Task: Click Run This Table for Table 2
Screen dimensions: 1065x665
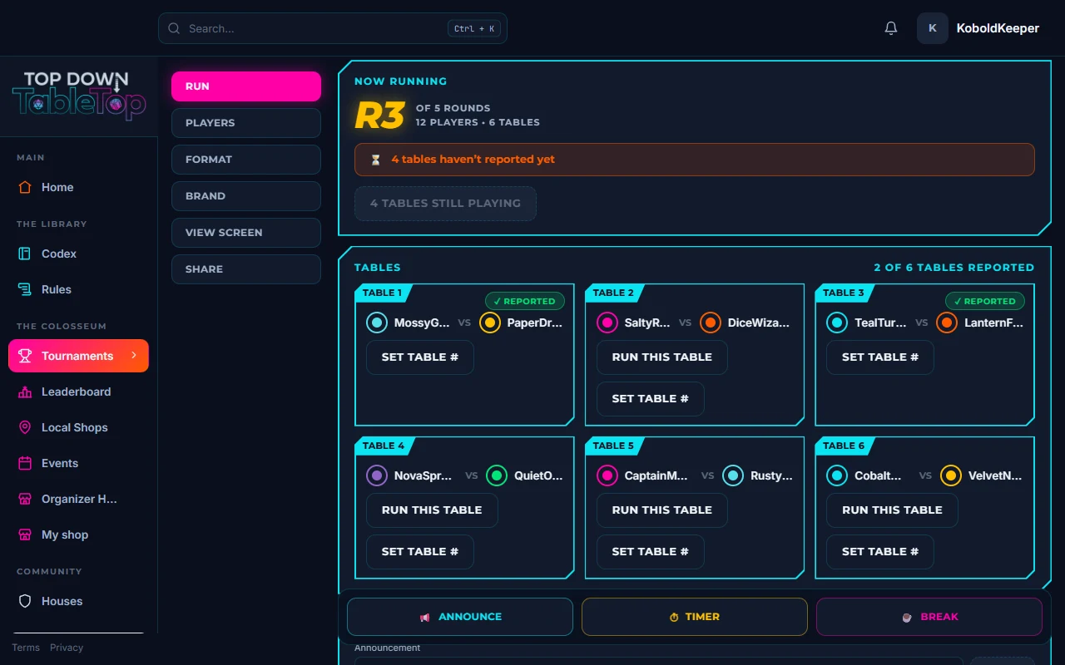Action: (662, 357)
